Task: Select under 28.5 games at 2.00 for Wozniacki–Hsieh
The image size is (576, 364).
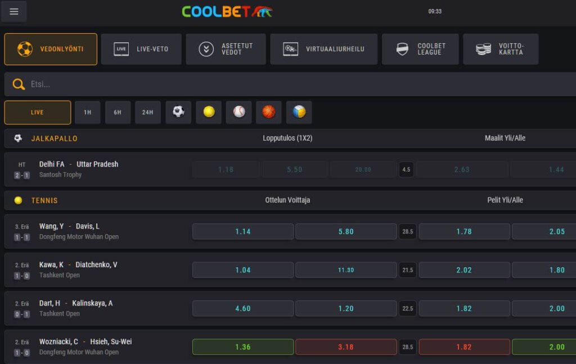Action: coord(544,347)
